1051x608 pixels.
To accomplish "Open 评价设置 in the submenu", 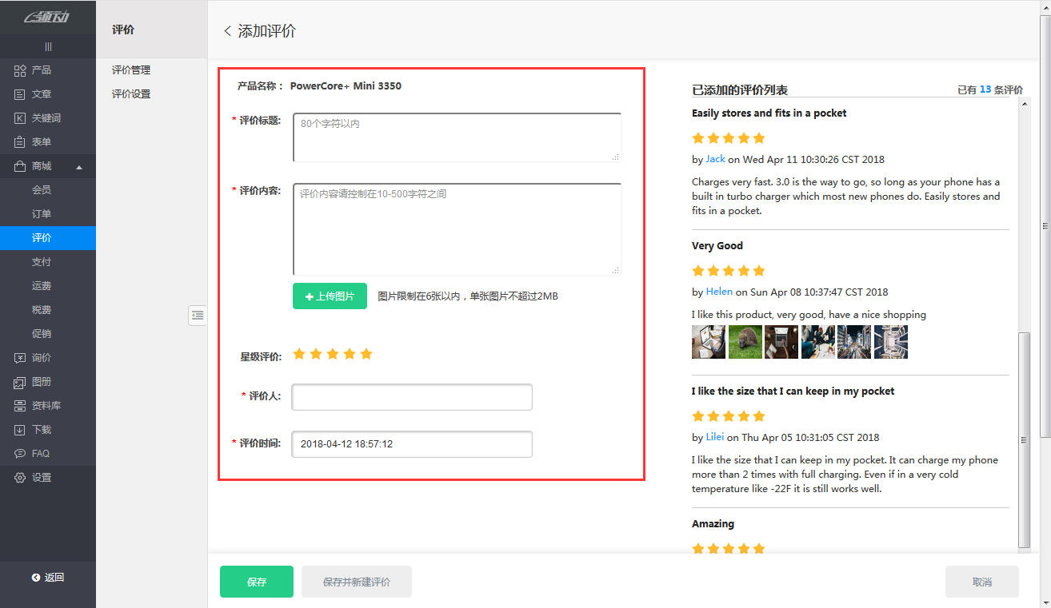I will [131, 94].
